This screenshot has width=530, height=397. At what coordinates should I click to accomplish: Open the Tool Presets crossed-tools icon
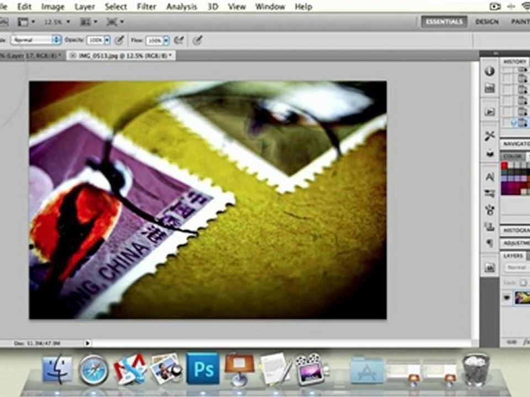tap(490, 136)
